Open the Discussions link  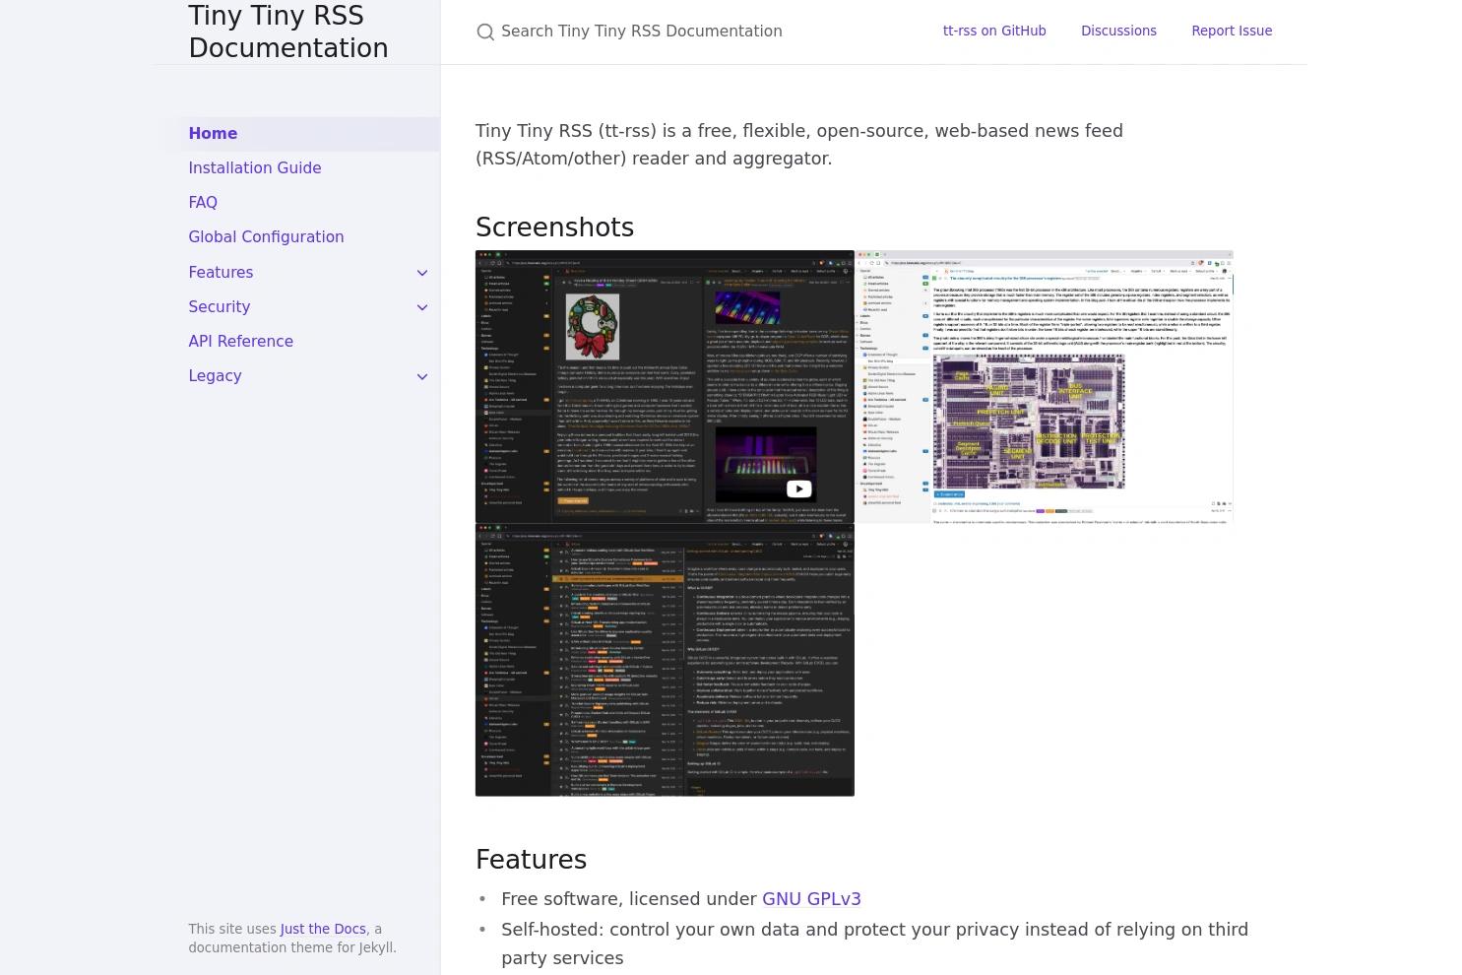tap(1118, 31)
